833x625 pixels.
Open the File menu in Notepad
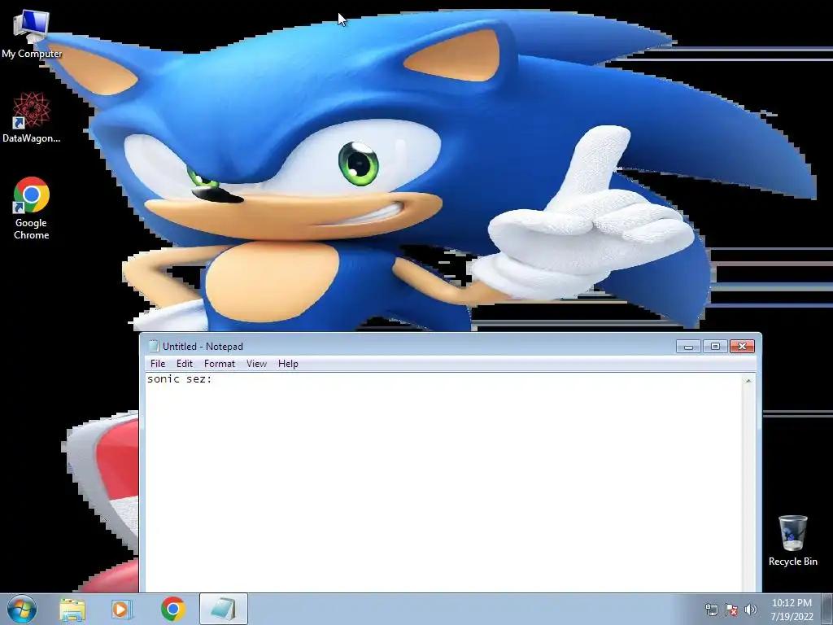[x=158, y=364]
